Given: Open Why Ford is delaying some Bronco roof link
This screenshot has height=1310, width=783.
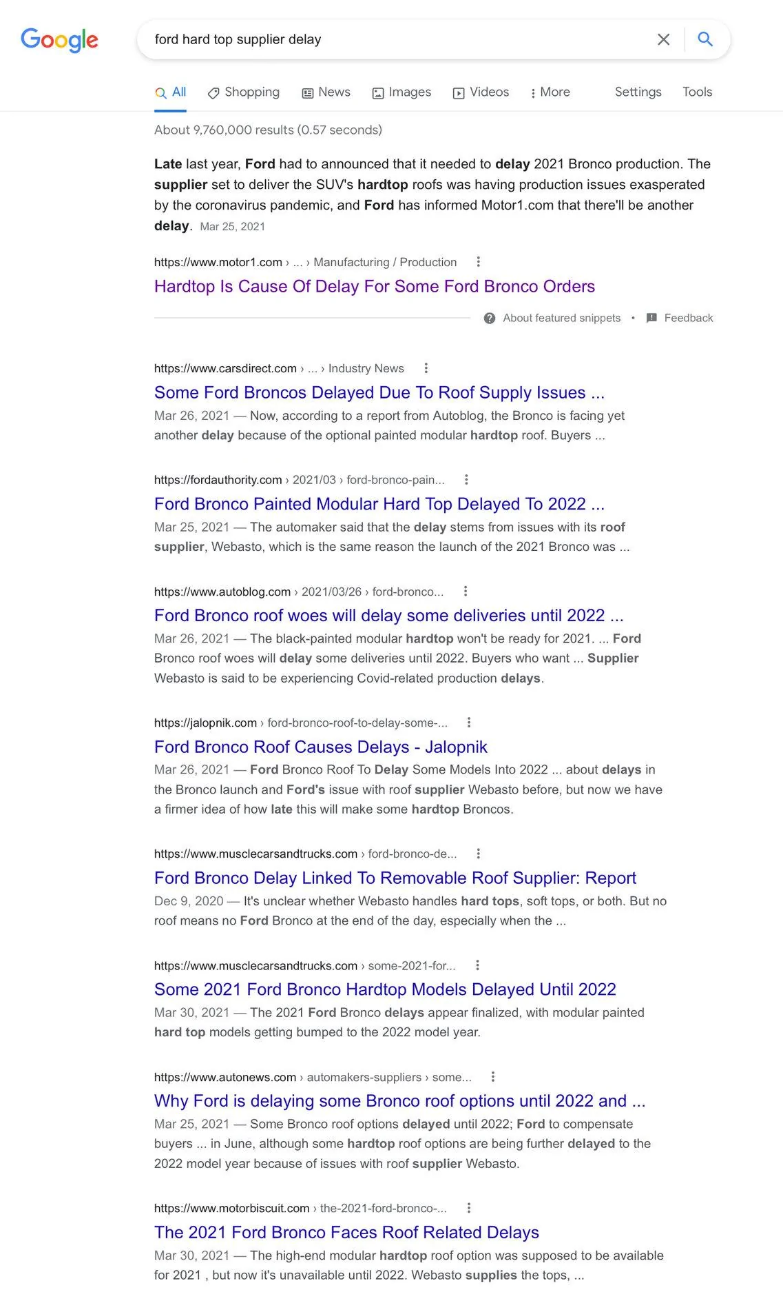Looking at the screenshot, I should (x=400, y=1101).
